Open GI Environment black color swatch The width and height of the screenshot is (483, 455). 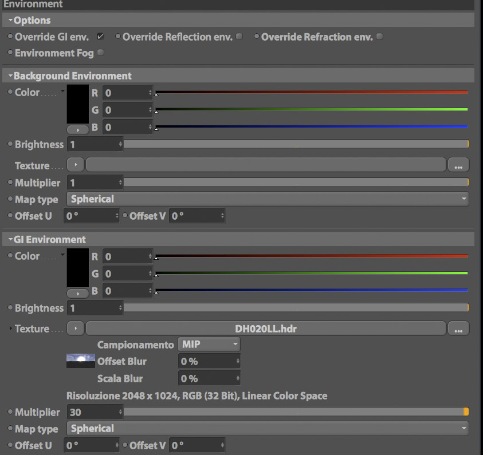tap(78, 268)
